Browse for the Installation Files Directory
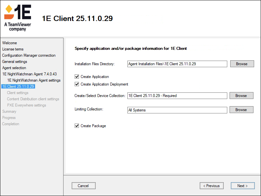The image size is (261, 196). click(242, 64)
